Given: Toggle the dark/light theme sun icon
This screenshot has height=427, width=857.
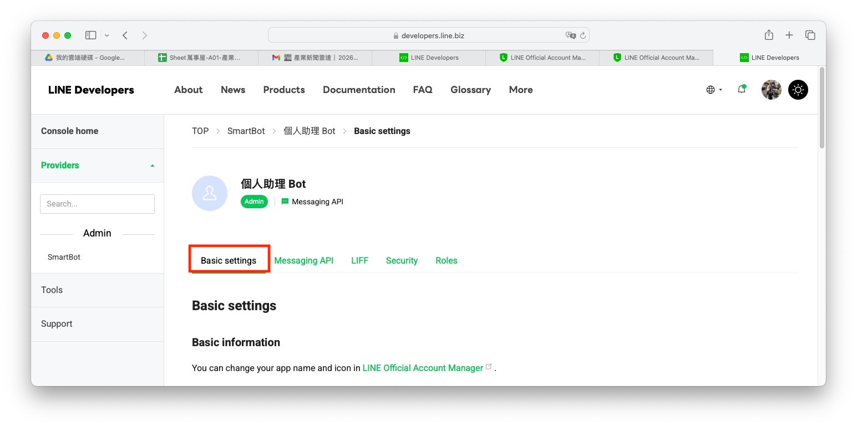Looking at the screenshot, I should point(798,90).
